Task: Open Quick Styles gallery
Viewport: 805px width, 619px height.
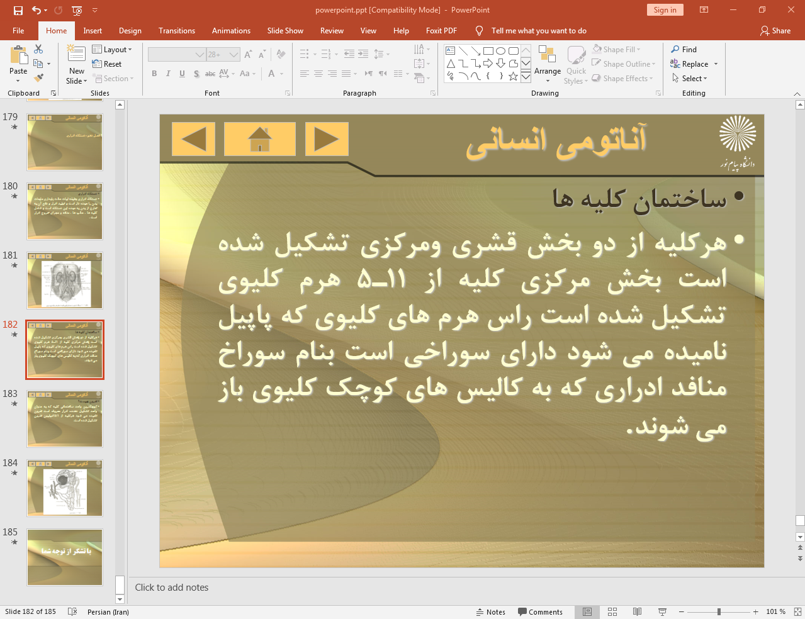Action: [576, 64]
